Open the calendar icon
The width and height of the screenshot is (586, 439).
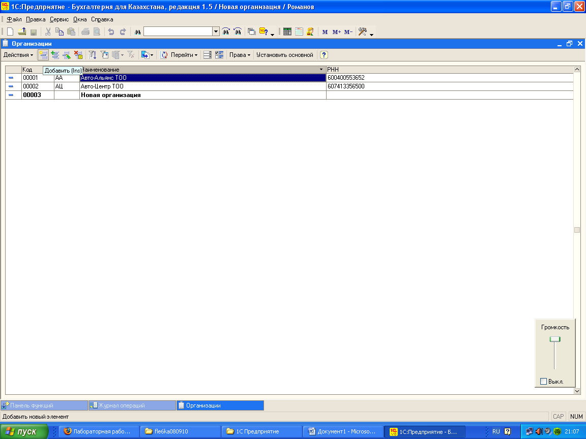[x=299, y=32]
